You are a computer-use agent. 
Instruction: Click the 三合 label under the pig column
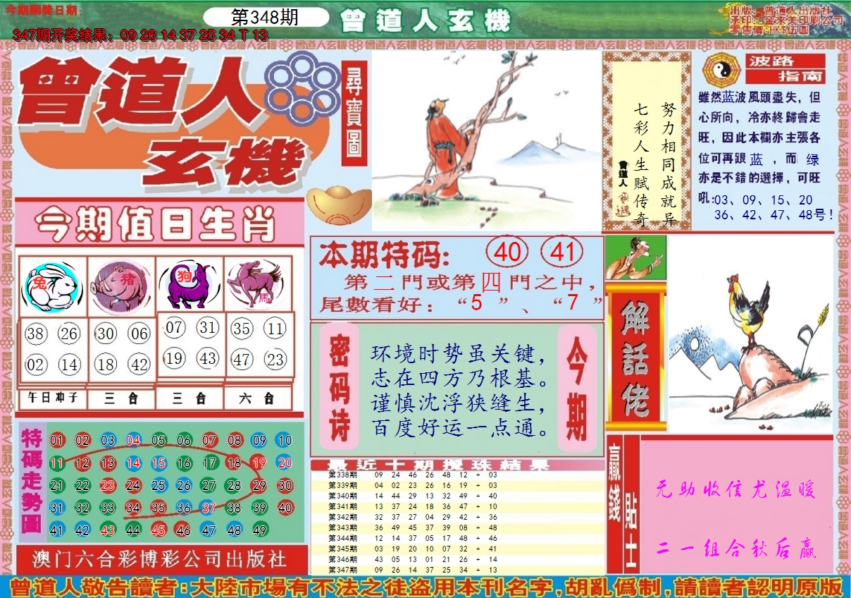click(121, 398)
